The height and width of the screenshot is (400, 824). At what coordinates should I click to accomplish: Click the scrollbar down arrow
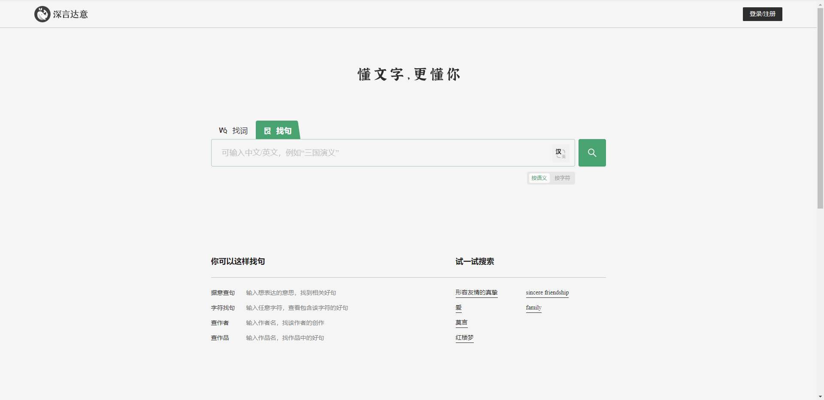tap(820, 397)
